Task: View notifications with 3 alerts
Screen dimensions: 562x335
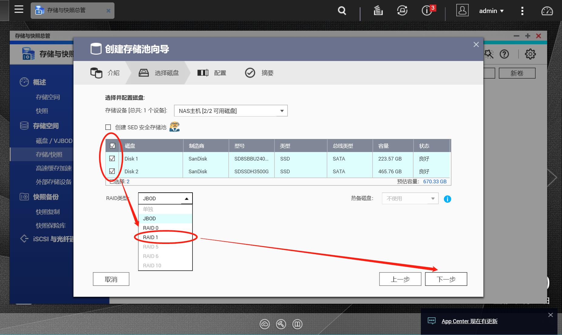Action: coord(426,10)
